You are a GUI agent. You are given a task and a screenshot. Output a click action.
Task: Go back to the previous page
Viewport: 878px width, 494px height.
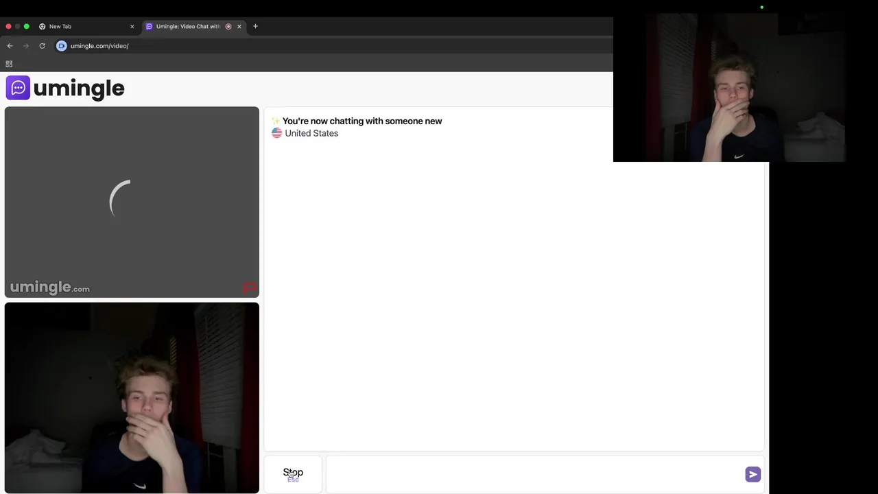click(x=10, y=46)
